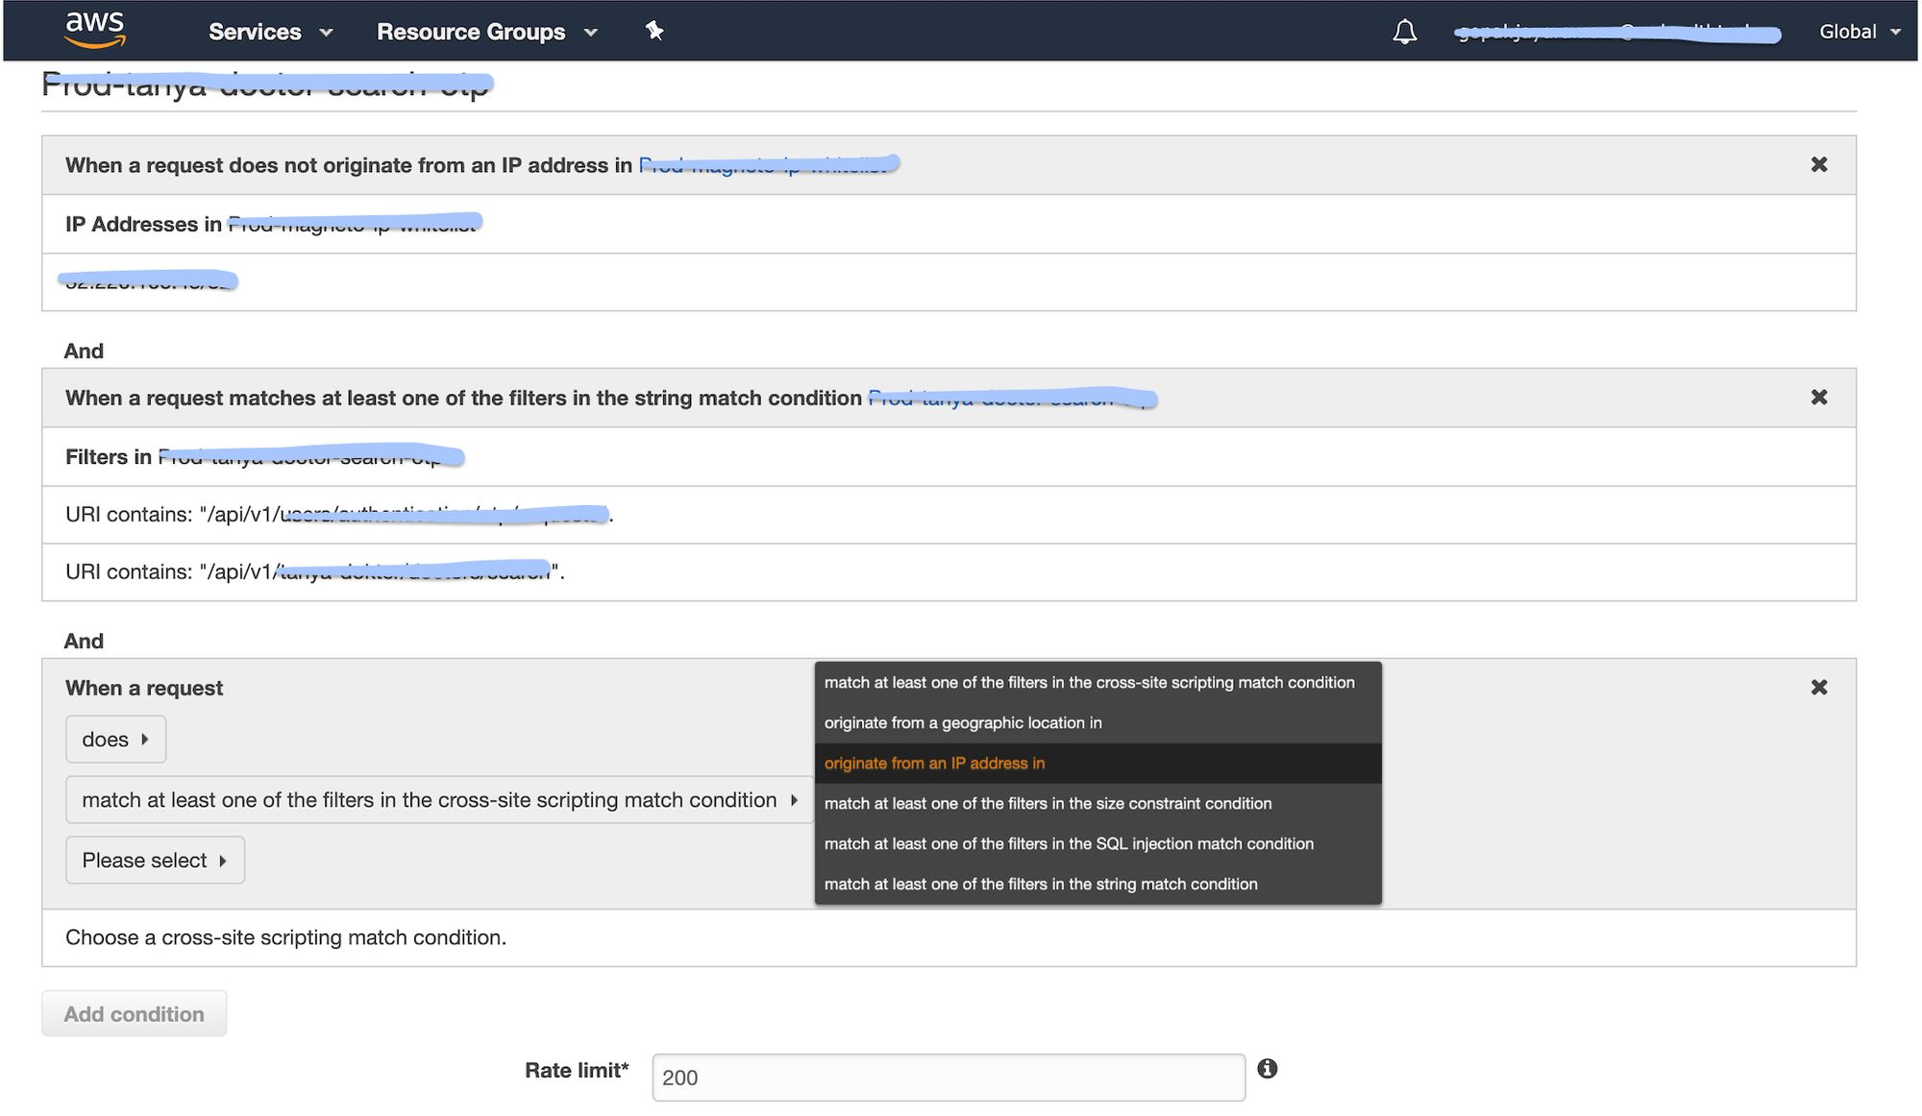
Task: Click the AWS logo home icon
Action: 94,30
